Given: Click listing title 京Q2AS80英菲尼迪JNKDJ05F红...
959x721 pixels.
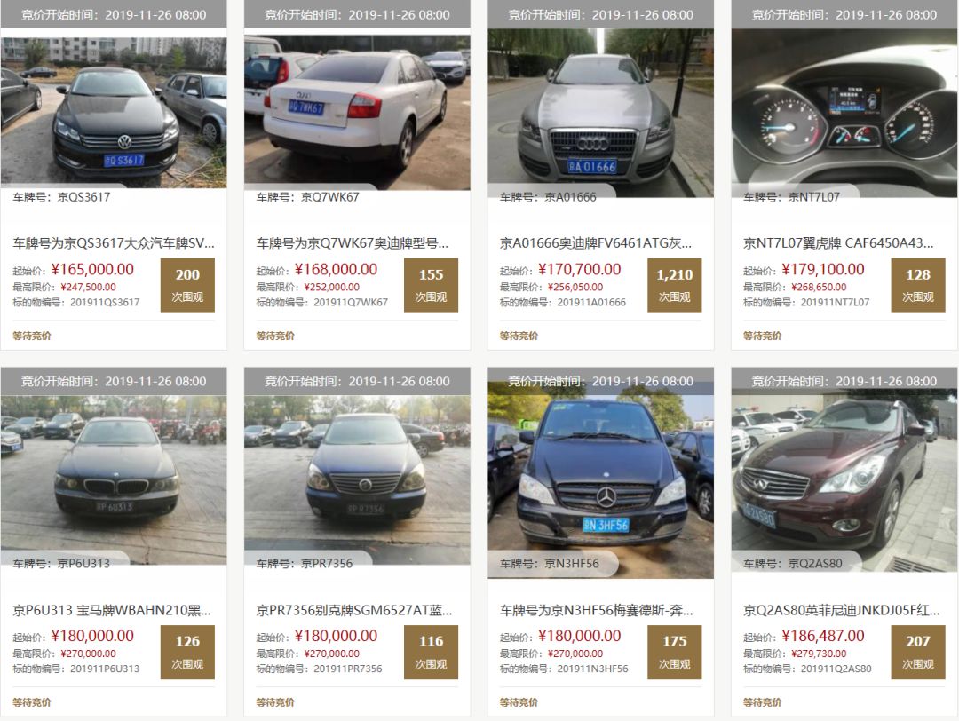Looking at the screenshot, I should point(842,610).
